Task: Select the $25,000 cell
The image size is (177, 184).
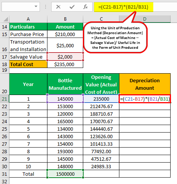Action: 65,45
